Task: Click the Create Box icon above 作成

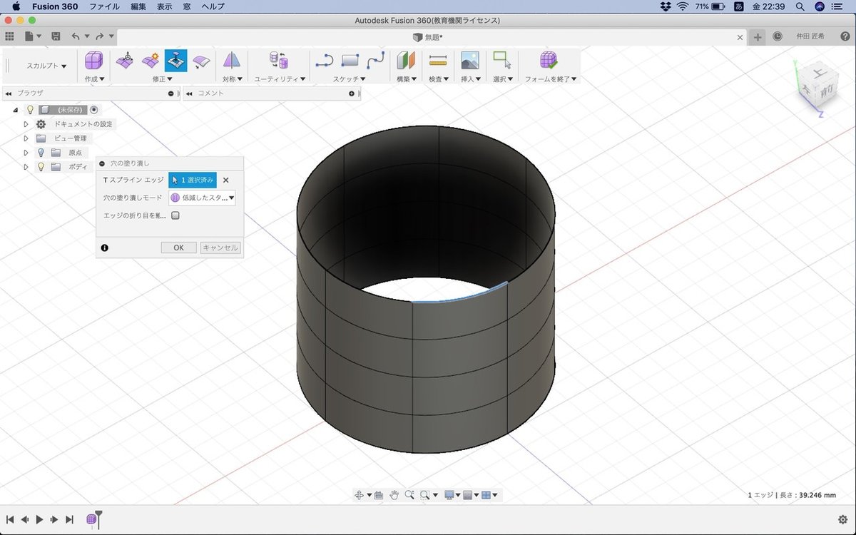Action: [94, 61]
